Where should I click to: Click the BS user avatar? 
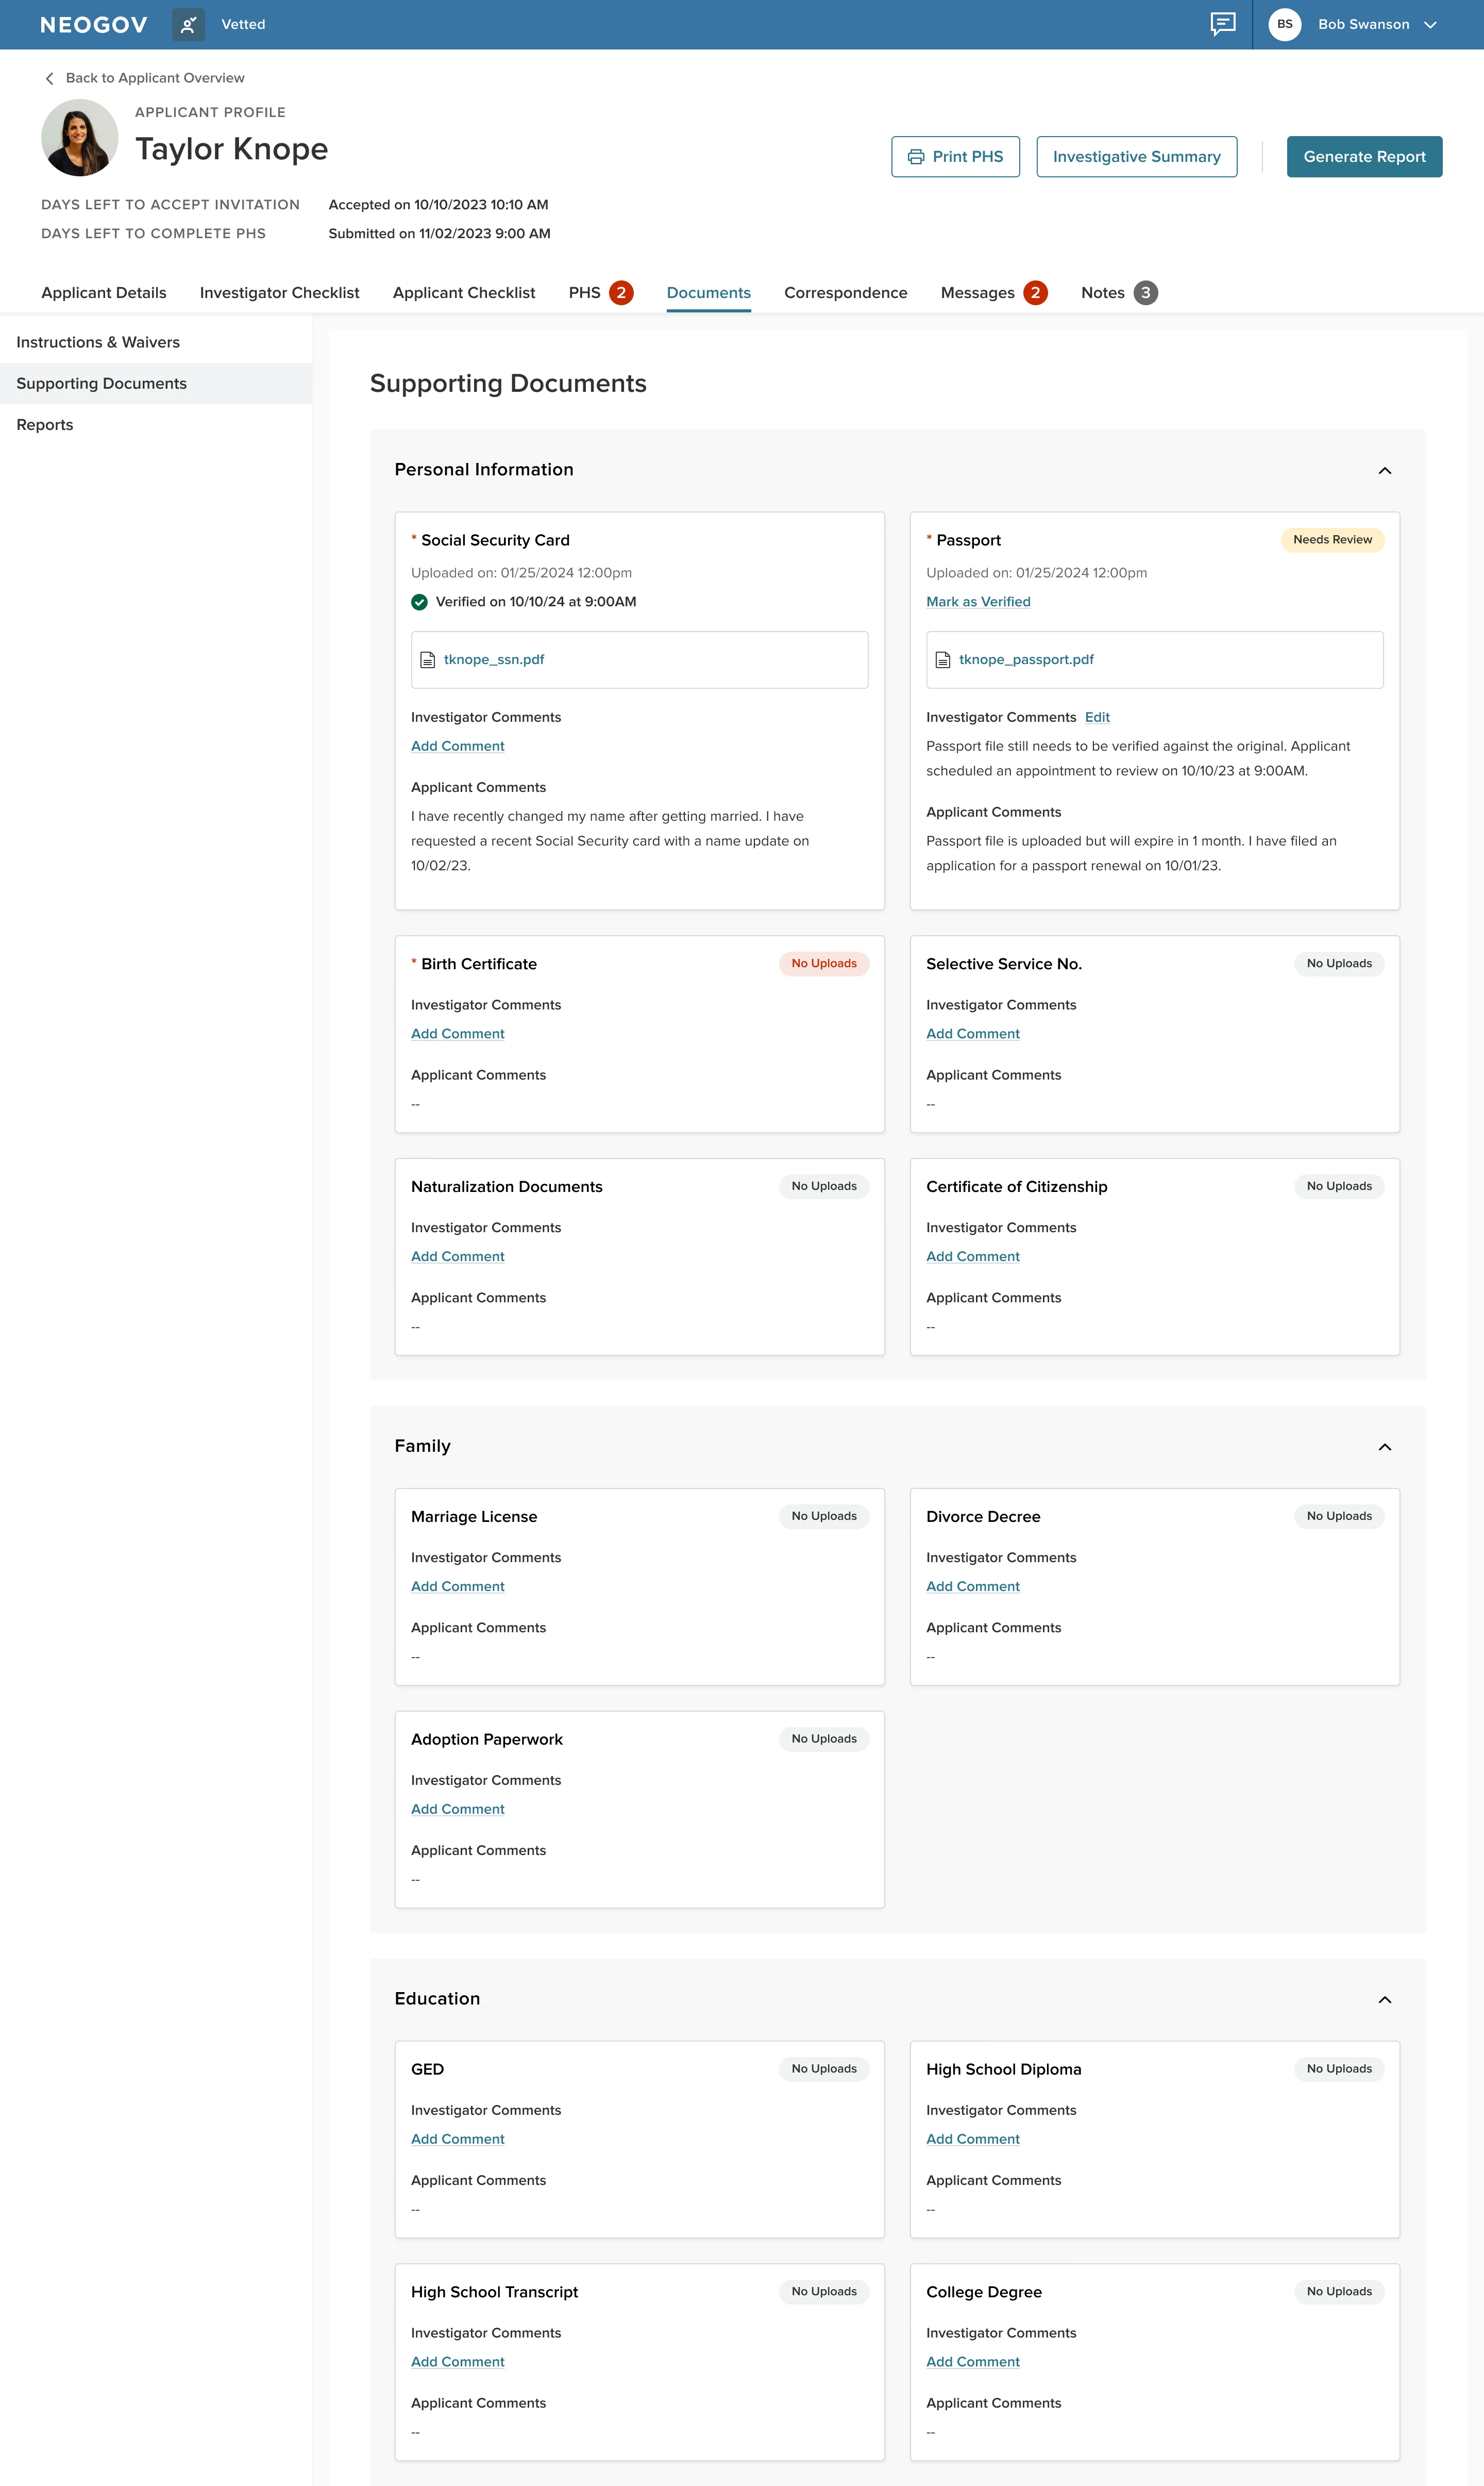pyautogui.click(x=1284, y=24)
